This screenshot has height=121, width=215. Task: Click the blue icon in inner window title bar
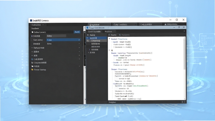tap(87, 28)
